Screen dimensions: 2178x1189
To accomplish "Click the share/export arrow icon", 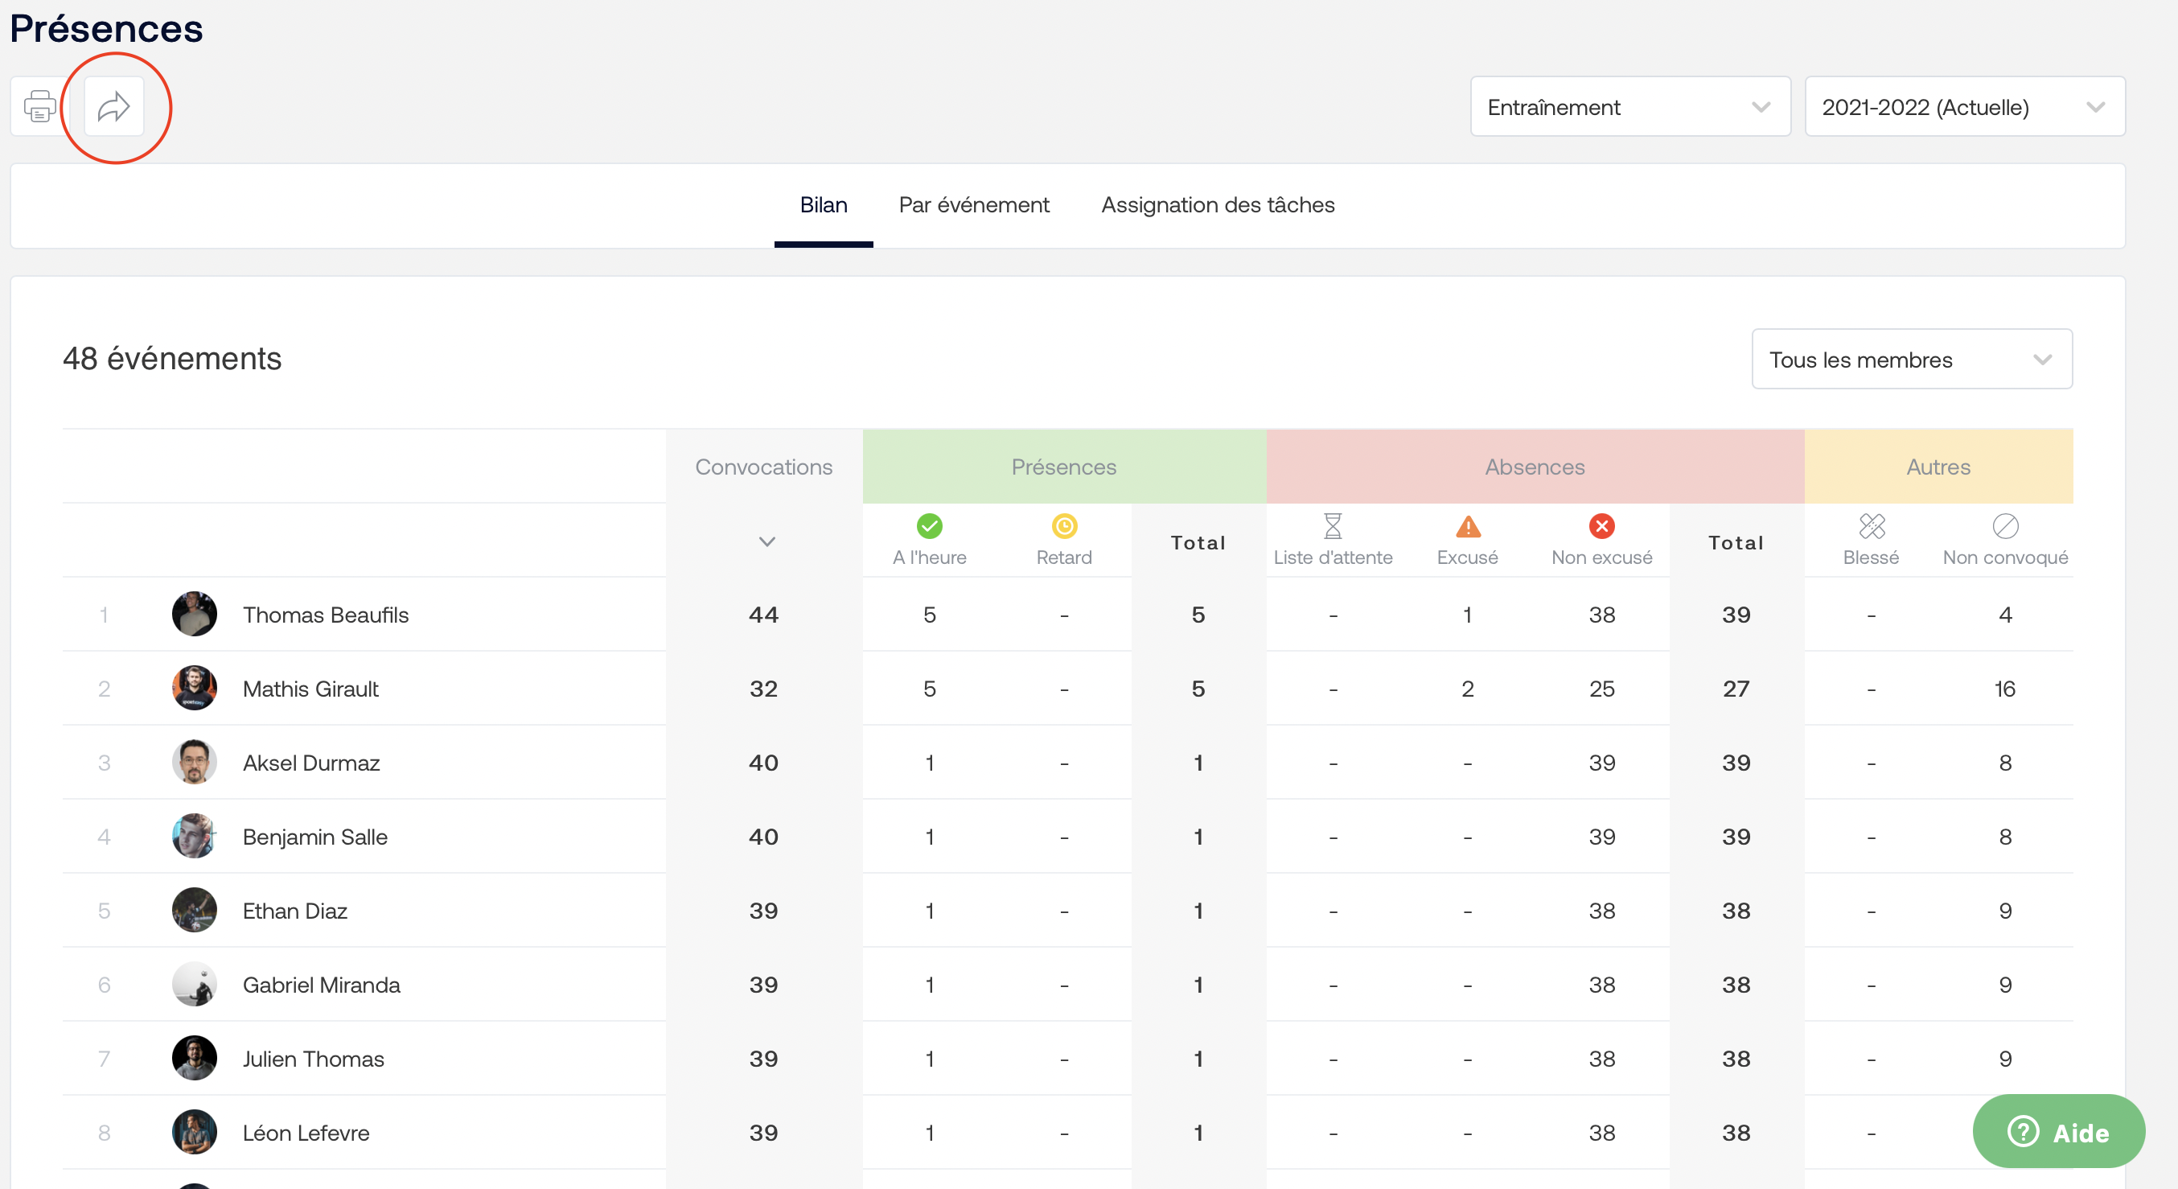I will tap(114, 106).
